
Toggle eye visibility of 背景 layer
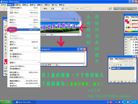tap(110, 68)
